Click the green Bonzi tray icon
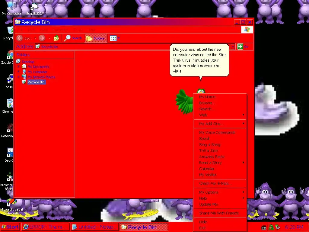 pyautogui.click(x=271, y=227)
